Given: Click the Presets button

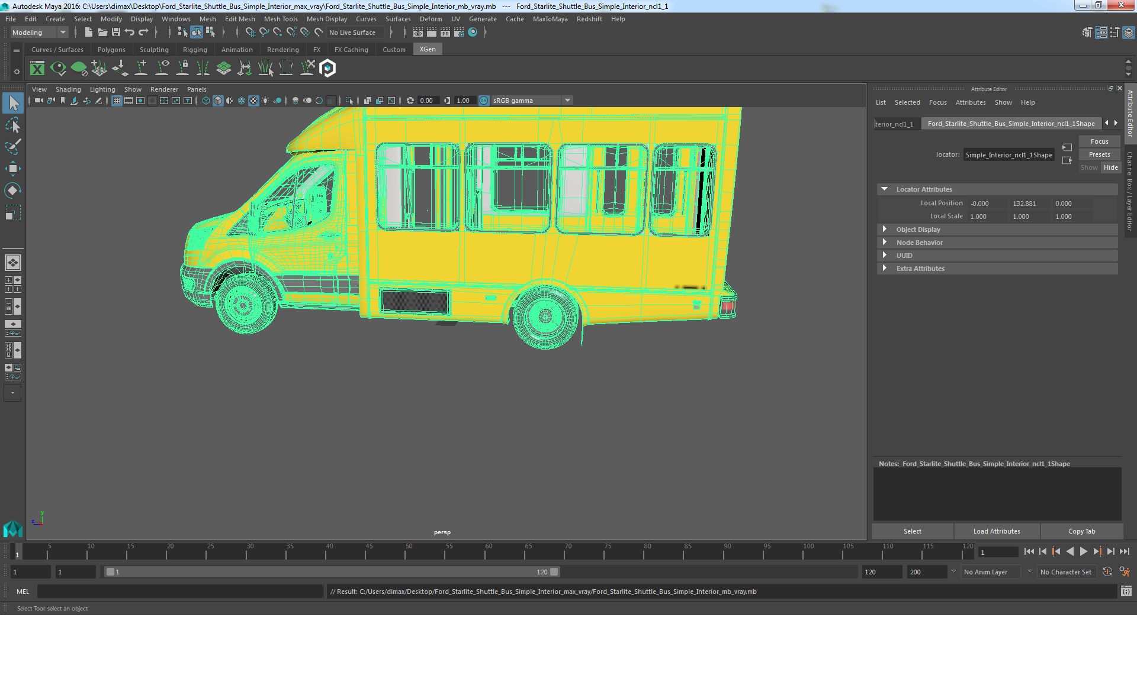Looking at the screenshot, I should (x=1099, y=154).
